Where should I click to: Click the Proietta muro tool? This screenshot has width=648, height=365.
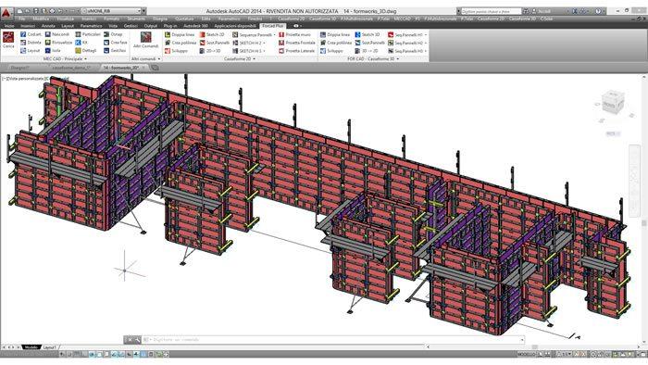[x=294, y=34]
